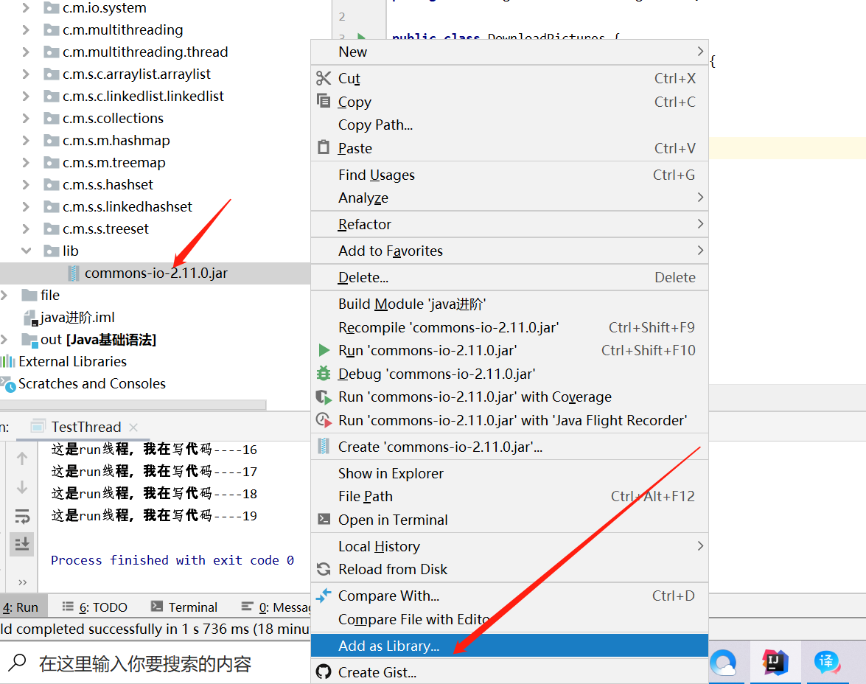
Task: Open Add to Favorites submenu
Action: 509,251
